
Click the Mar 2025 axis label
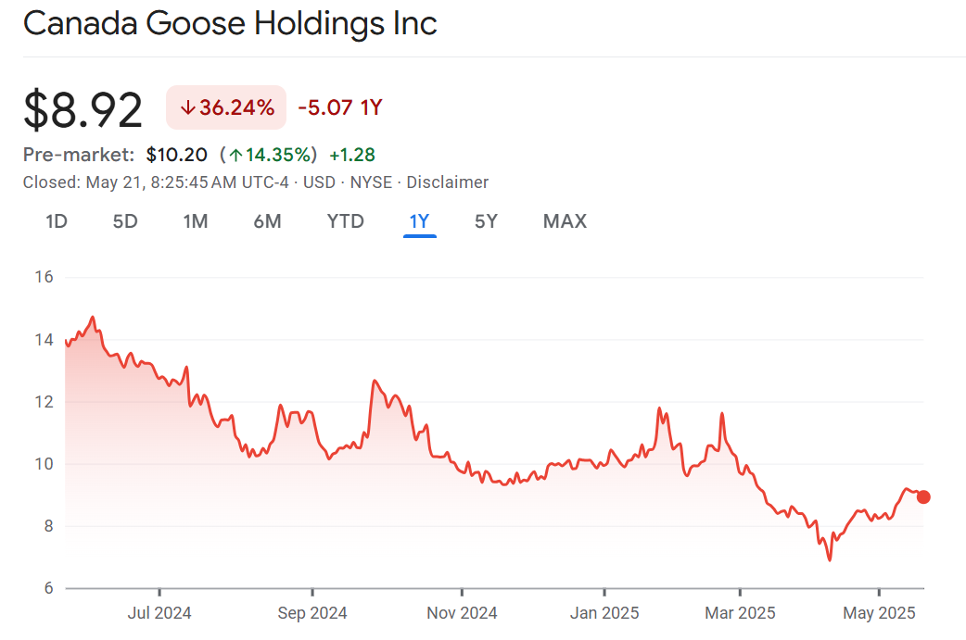[x=740, y=613]
